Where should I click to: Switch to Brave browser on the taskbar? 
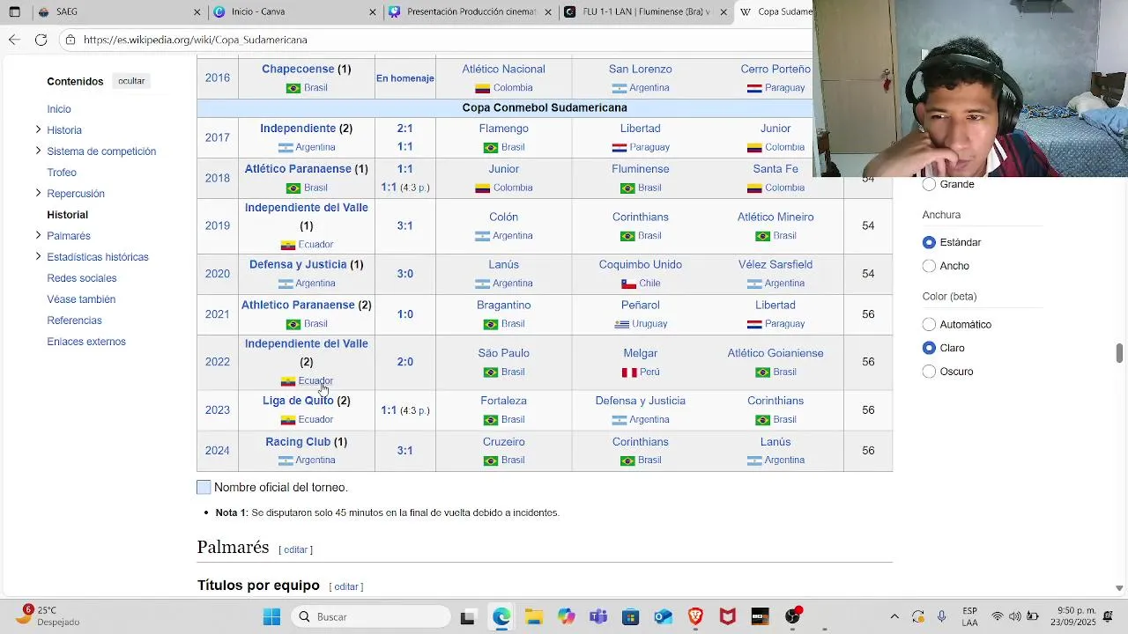(x=695, y=616)
